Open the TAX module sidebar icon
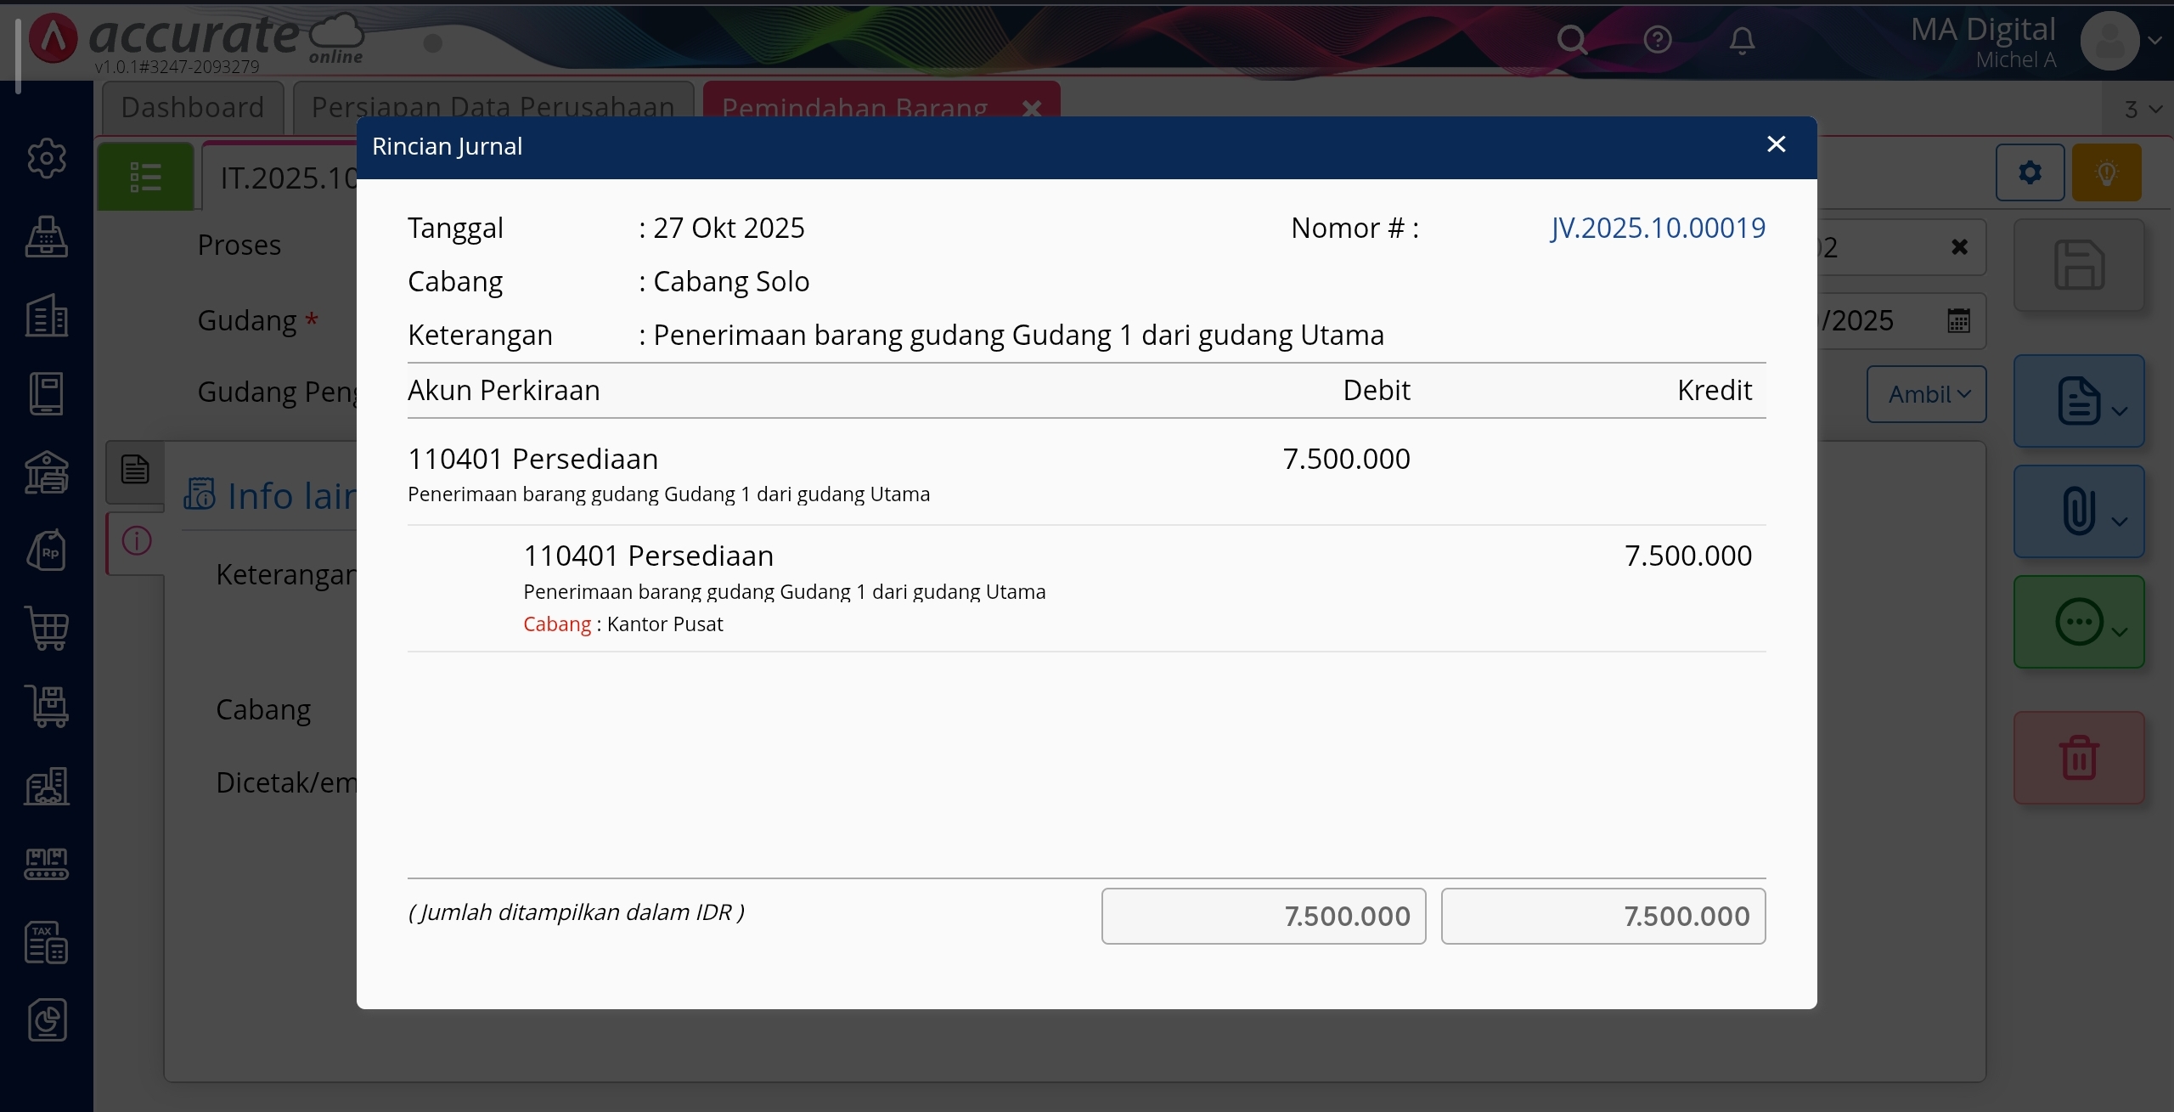The width and height of the screenshot is (2174, 1112). click(x=47, y=942)
